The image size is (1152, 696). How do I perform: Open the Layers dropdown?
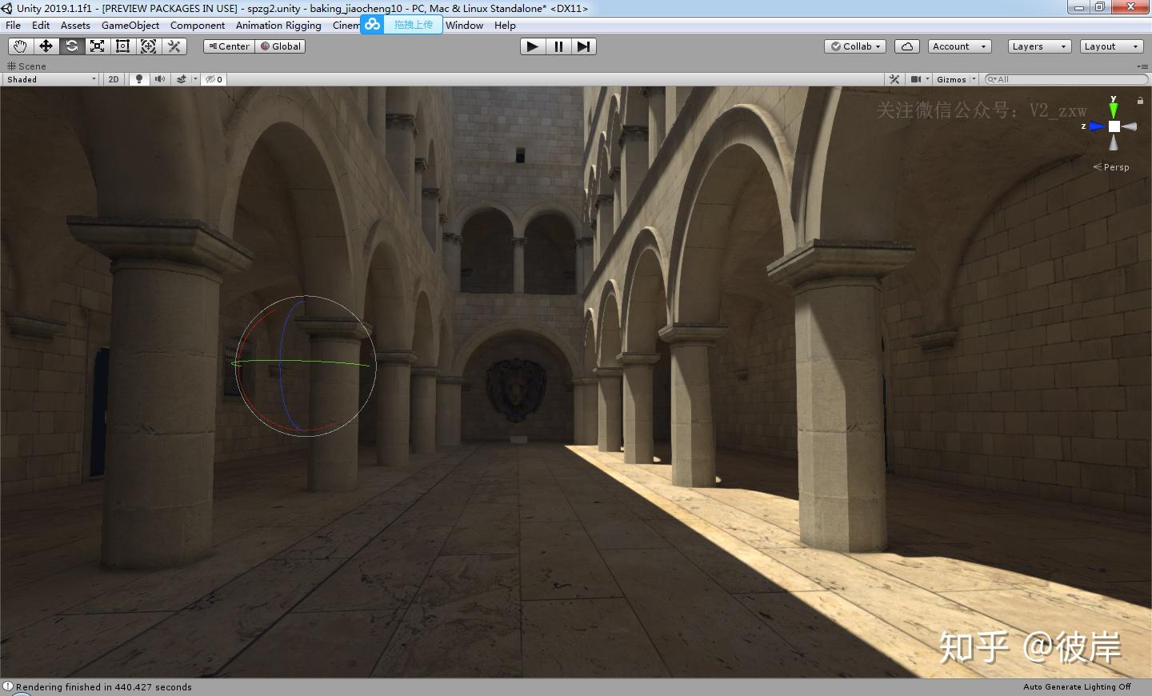(1039, 46)
